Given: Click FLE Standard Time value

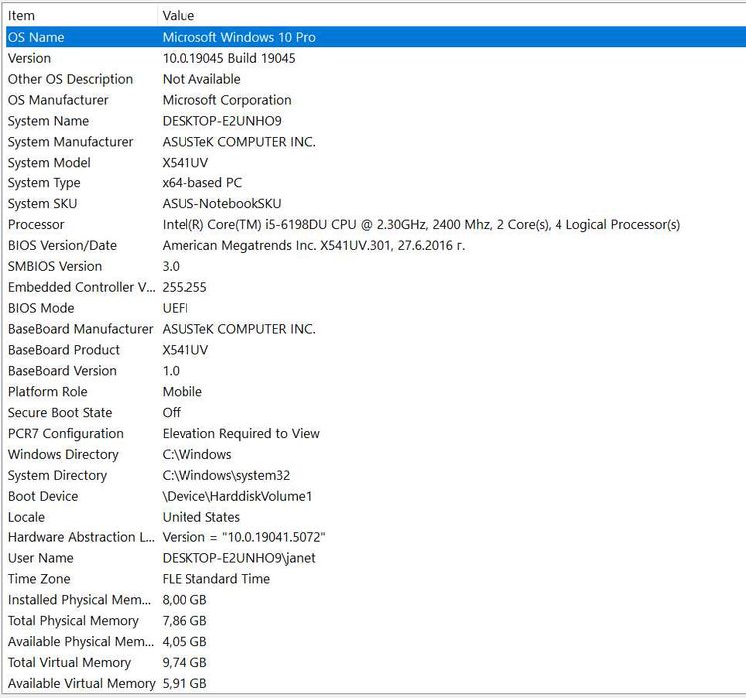Looking at the screenshot, I should point(216,579).
